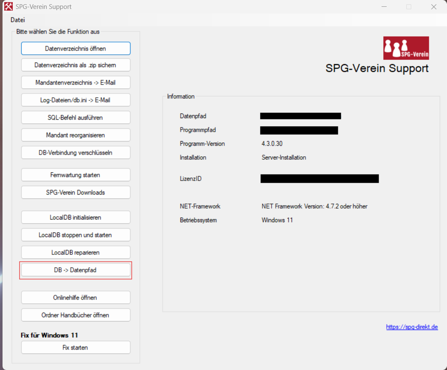
Task: Click the DB -> Datenpfad button
Action: coord(76,270)
